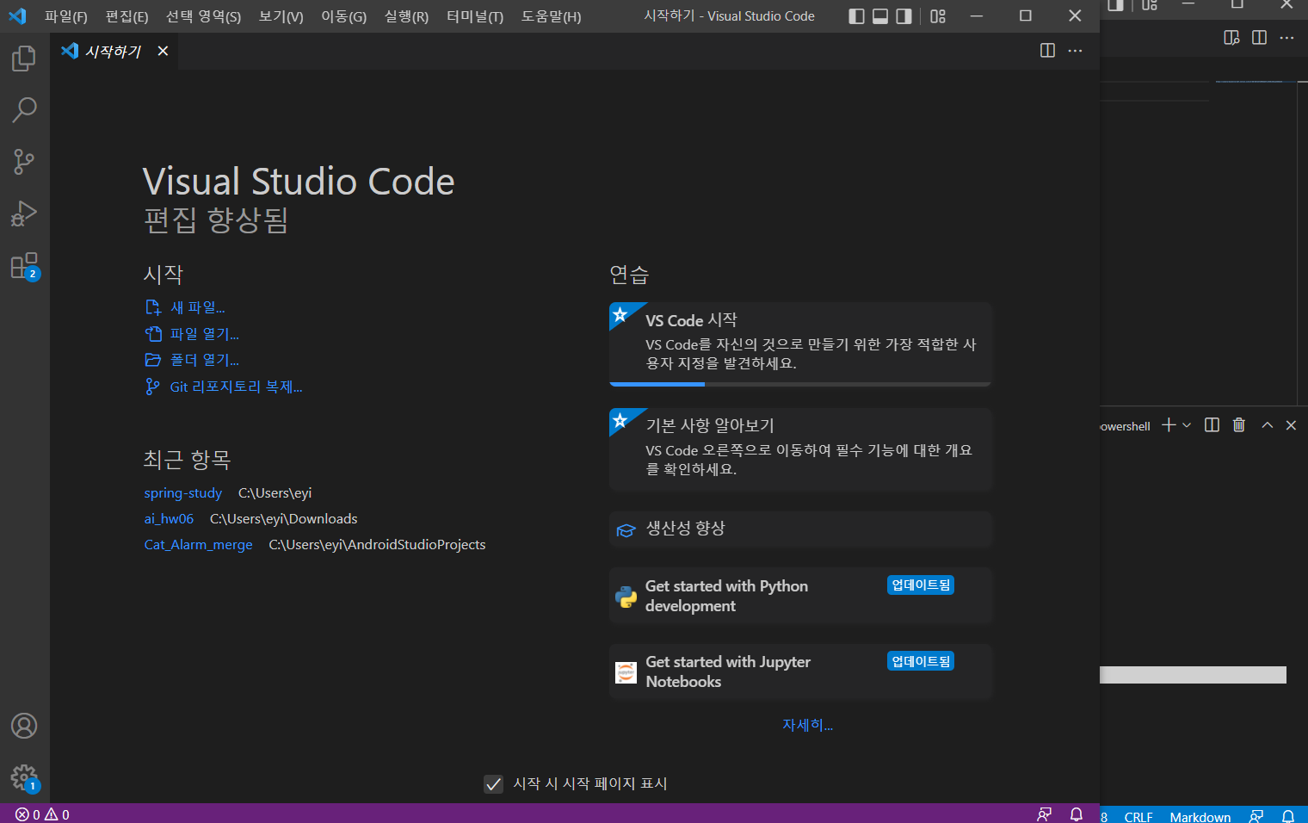
Task: Split editor in background window
Action: pos(1259,38)
